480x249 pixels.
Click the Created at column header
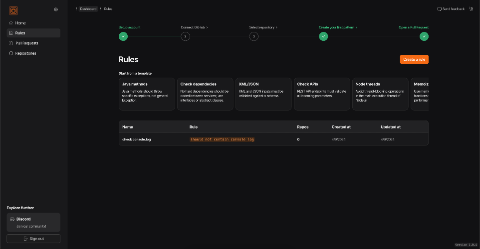tap(341, 127)
